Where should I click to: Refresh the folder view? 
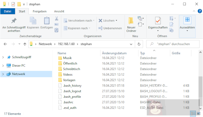click(x=139, y=44)
